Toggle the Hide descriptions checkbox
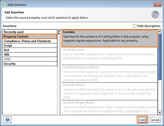The width and height of the screenshot is (164, 126). coord(134,26)
